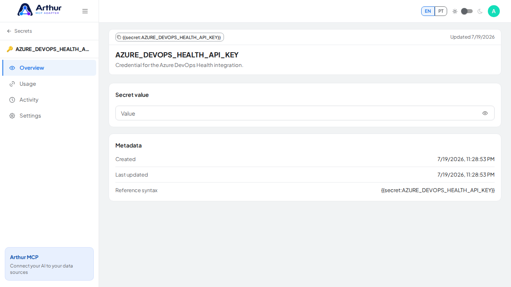This screenshot has width=511, height=287.
Task: Collapse sidebar with hamburger menu icon
Action: coord(85,11)
